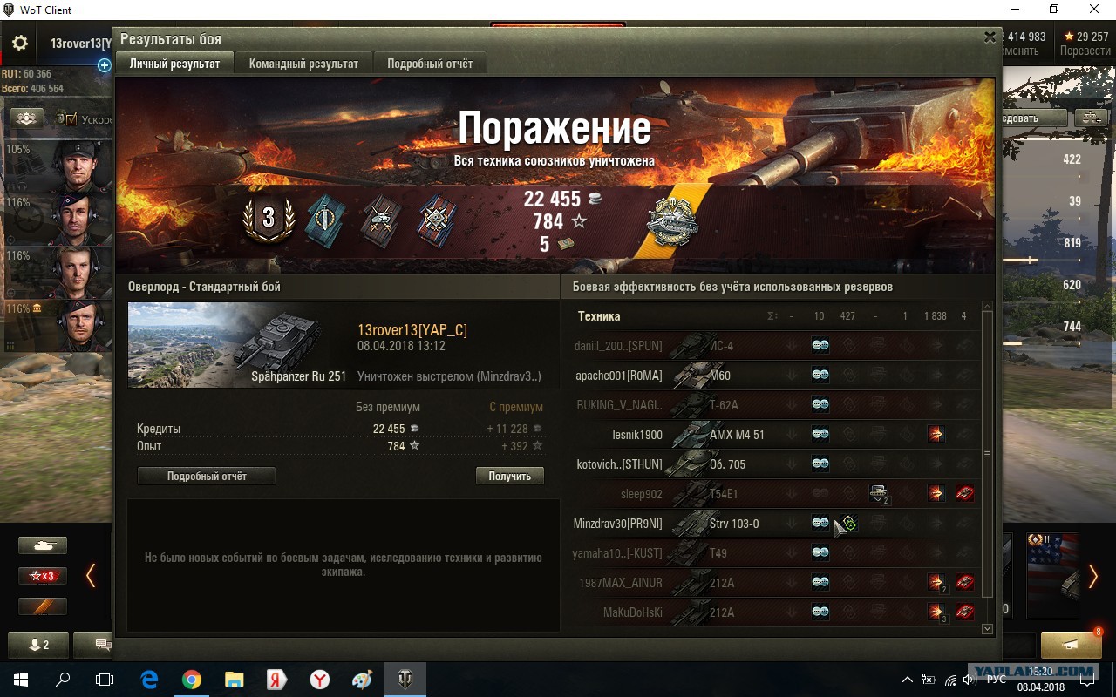1116x697 pixels.
Task: Click the player name 13rover13[YAP_C]
Action: click(x=412, y=330)
